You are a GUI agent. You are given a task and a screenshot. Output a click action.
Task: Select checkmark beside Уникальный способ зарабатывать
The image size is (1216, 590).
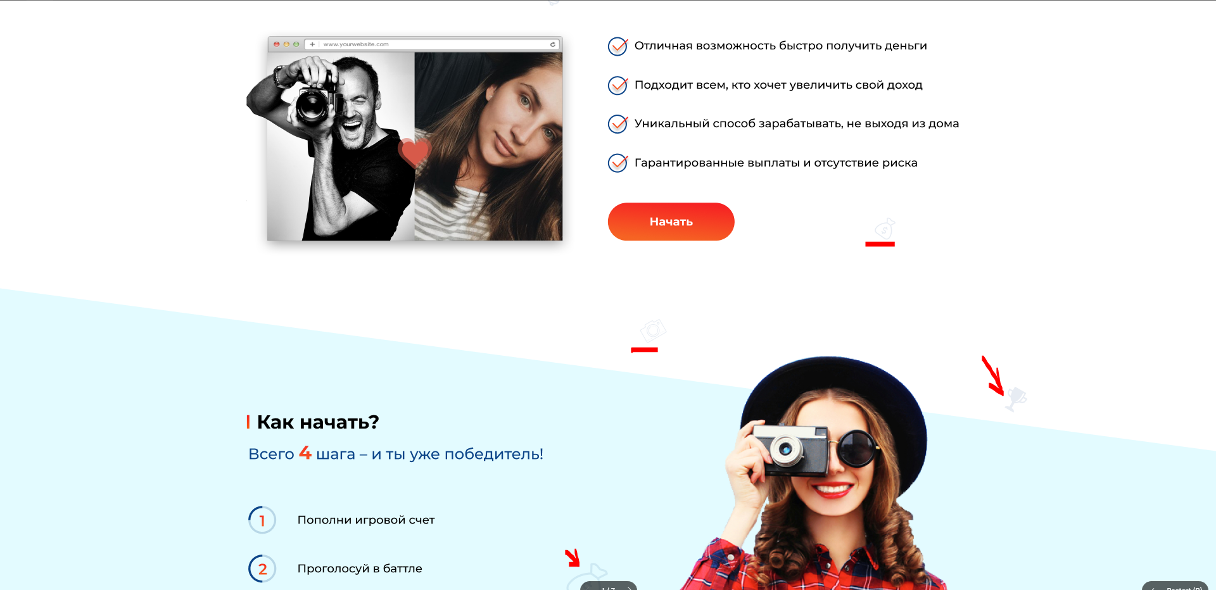click(x=617, y=124)
